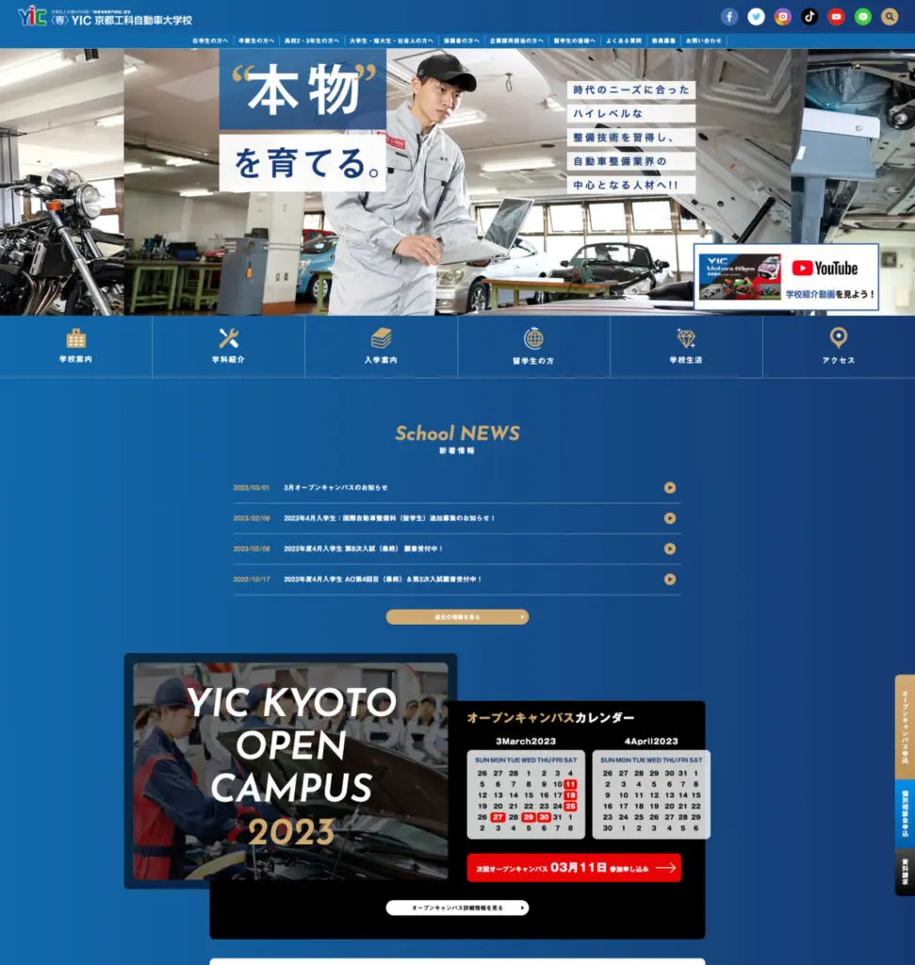Screen dimensions: 915x965
Task: Open the TikTok social icon
Action: click(809, 16)
